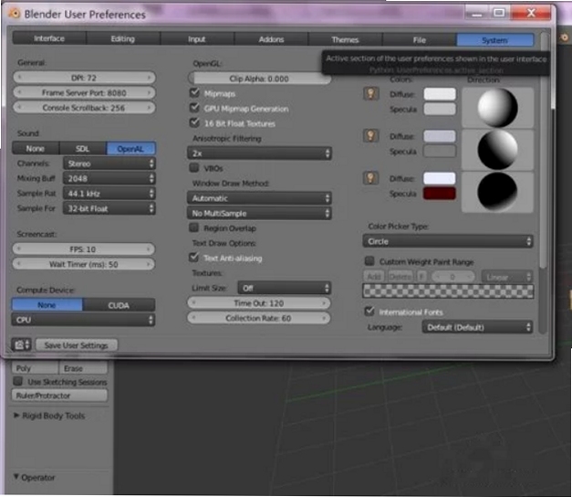Enable Region Overlap checkbox
The image size is (572, 497).
pyautogui.click(x=194, y=227)
